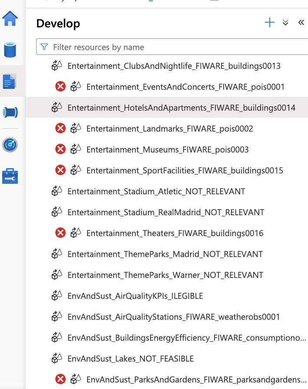Open Entertainment_ThemeParks_Warner_NOT_RELEVANT

tap(165, 275)
